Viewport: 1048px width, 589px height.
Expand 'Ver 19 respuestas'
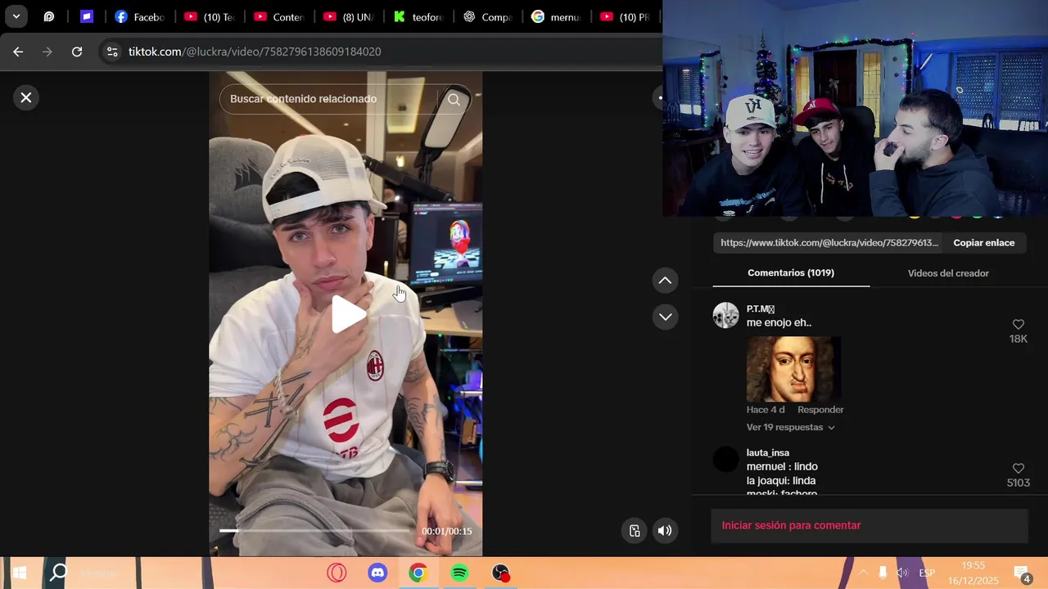point(791,427)
